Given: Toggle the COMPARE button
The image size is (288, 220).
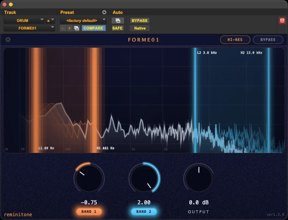Looking at the screenshot, I should coord(93,28).
